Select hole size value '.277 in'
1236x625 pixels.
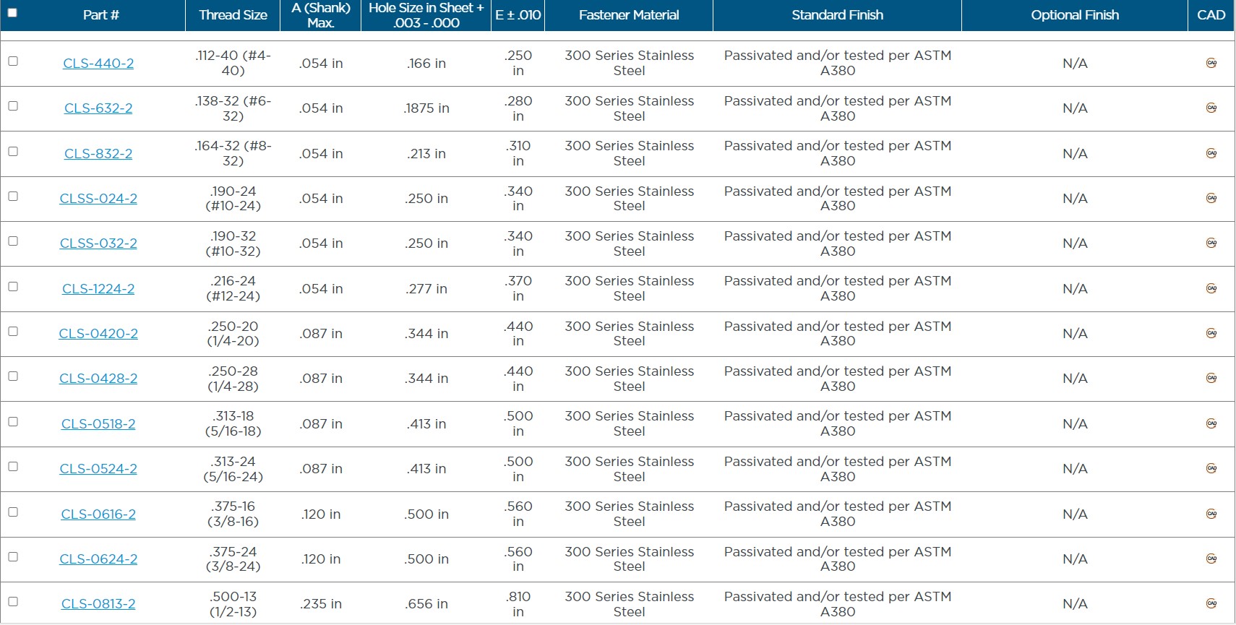(426, 288)
